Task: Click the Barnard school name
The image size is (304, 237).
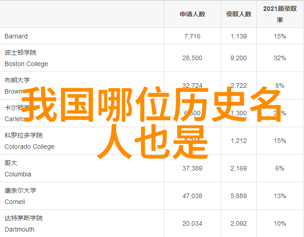Action: [x=16, y=36]
